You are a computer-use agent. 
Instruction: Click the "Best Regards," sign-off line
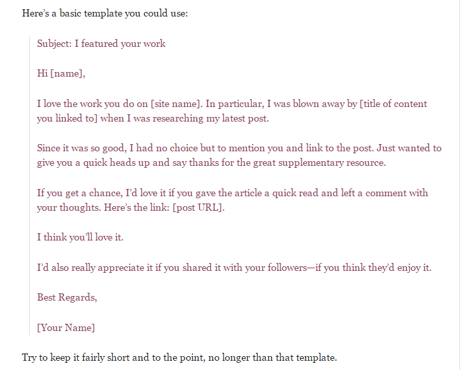pyautogui.click(x=67, y=297)
